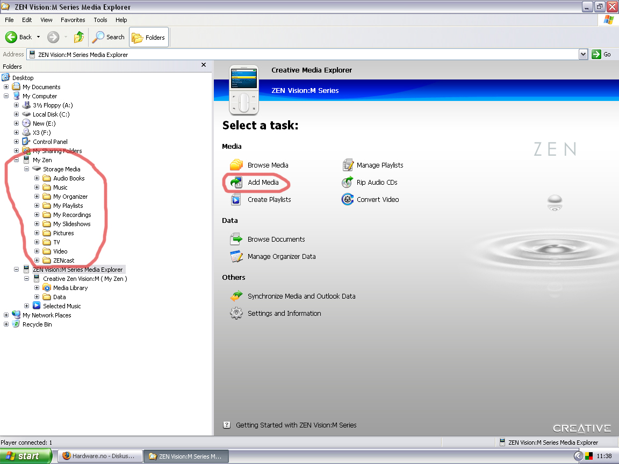This screenshot has height=464, width=619.
Task: Expand hidden system tray icons arrow
Action: 578,456
